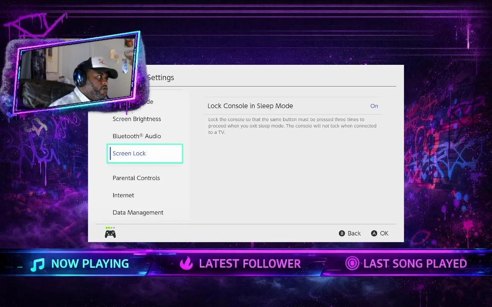Click the Lock Console in Sleep Mode label

[x=250, y=106]
